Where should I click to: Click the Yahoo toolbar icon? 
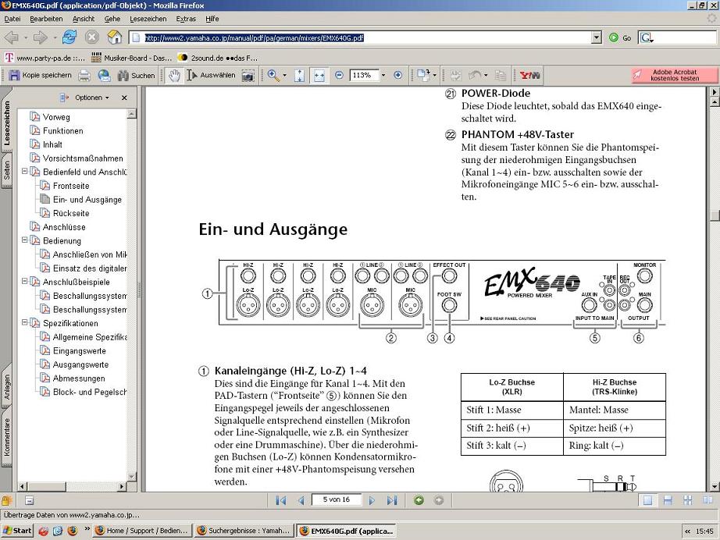tap(530, 75)
